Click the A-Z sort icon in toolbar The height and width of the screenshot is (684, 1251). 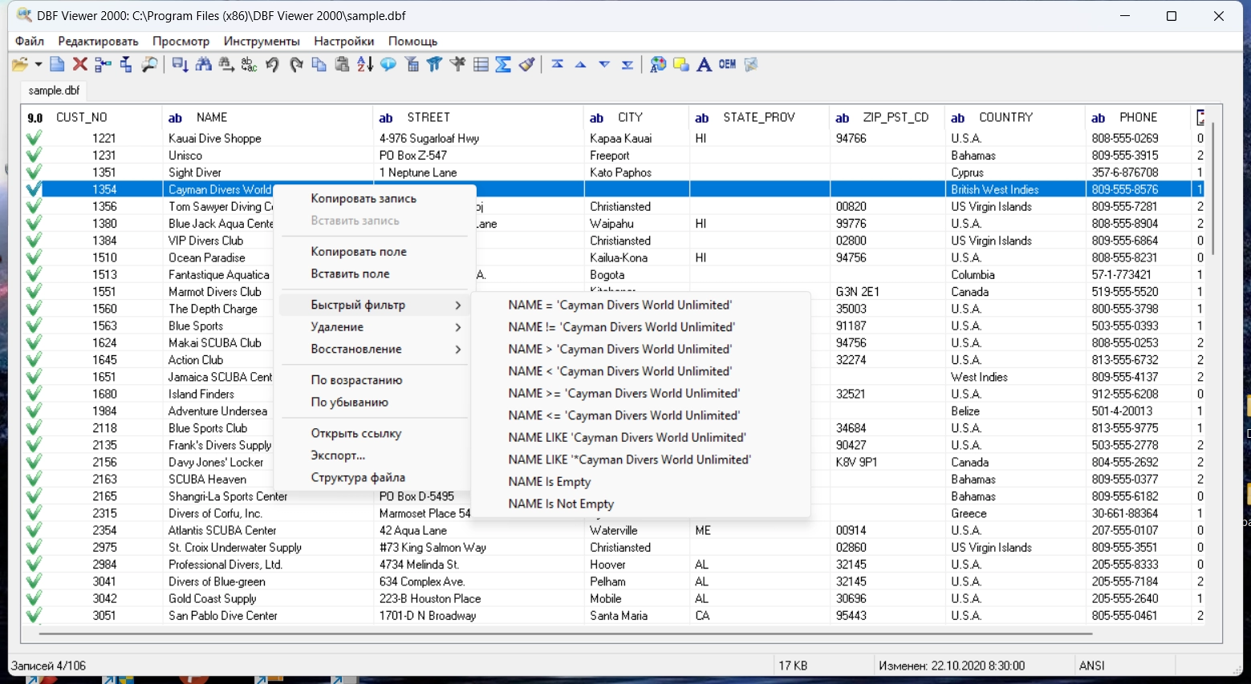click(365, 65)
